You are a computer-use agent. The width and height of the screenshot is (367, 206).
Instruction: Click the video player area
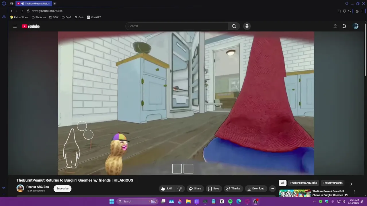pyautogui.click(x=186, y=103)
